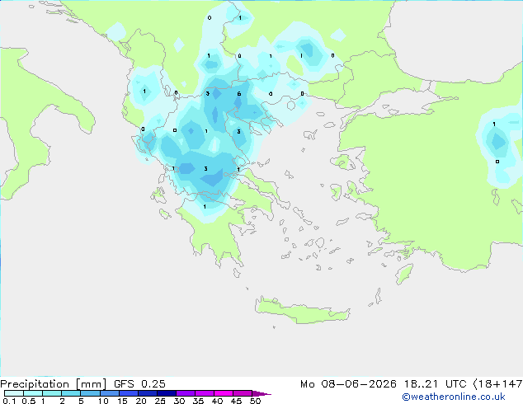Image resolution: width=523 pixels, height=404 pixels.
Task: Click the '50' legend scale label
Action: click(x=255, y=401)
